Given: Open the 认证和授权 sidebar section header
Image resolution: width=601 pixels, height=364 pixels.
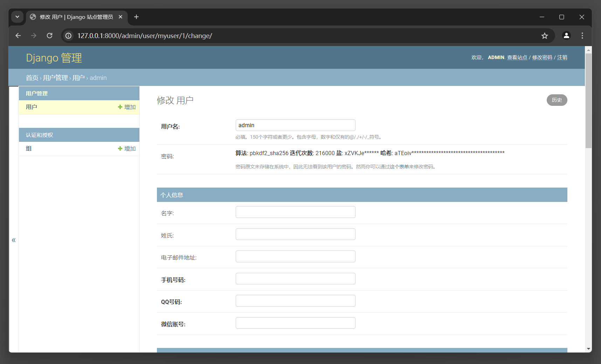Looking at the screenshot, I should click(40, 135).
